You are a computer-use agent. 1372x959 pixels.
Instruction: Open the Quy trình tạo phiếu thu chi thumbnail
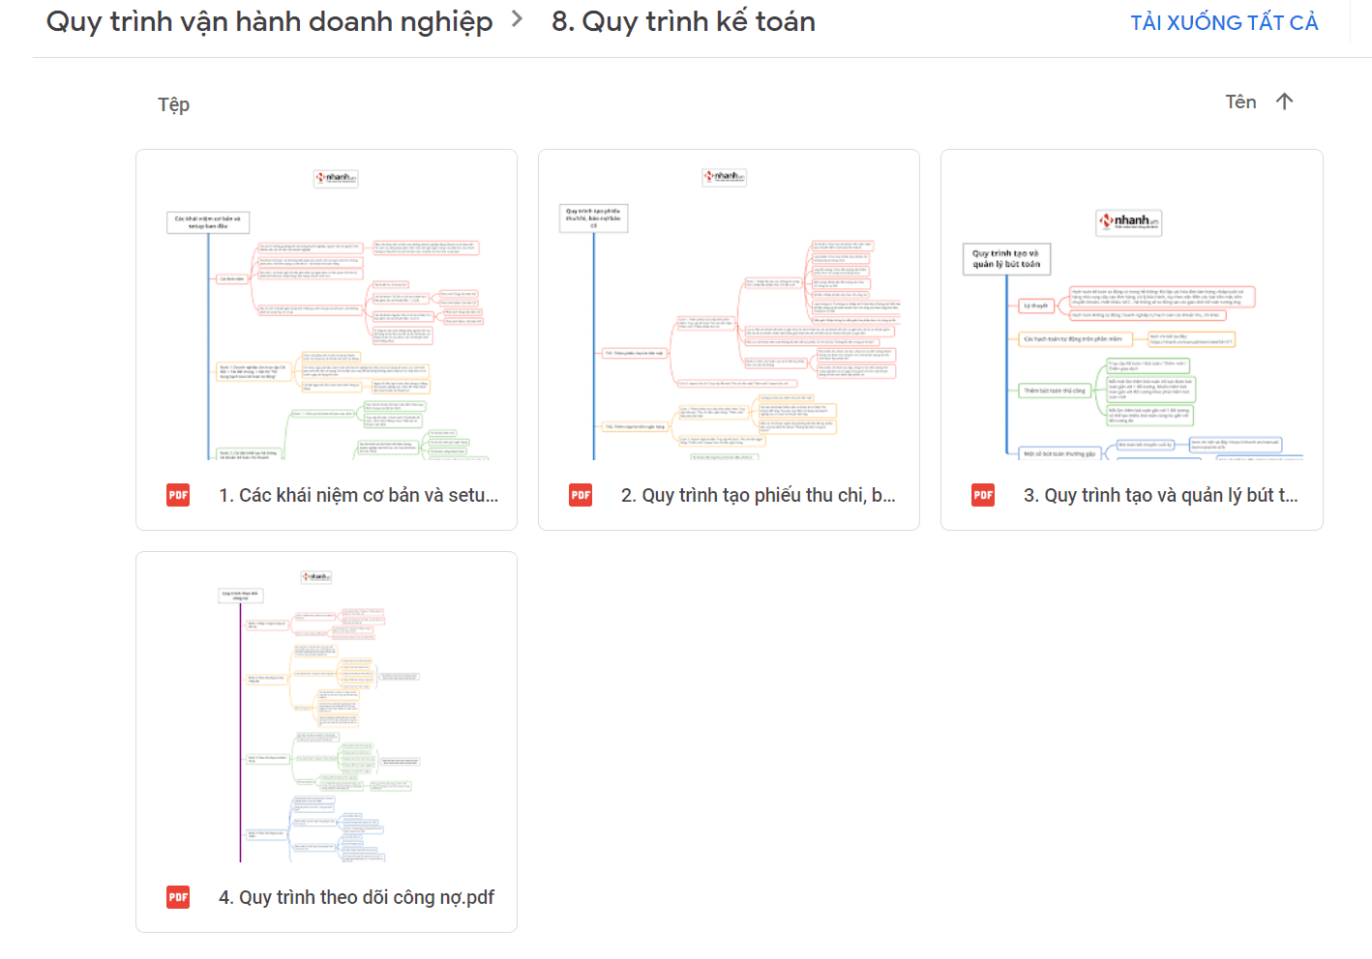(x=729, y=309)
